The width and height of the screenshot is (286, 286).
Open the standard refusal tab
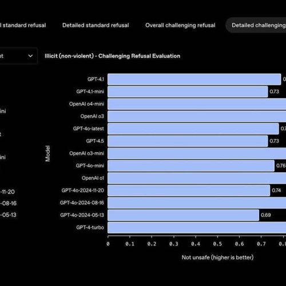pos(23,25)
